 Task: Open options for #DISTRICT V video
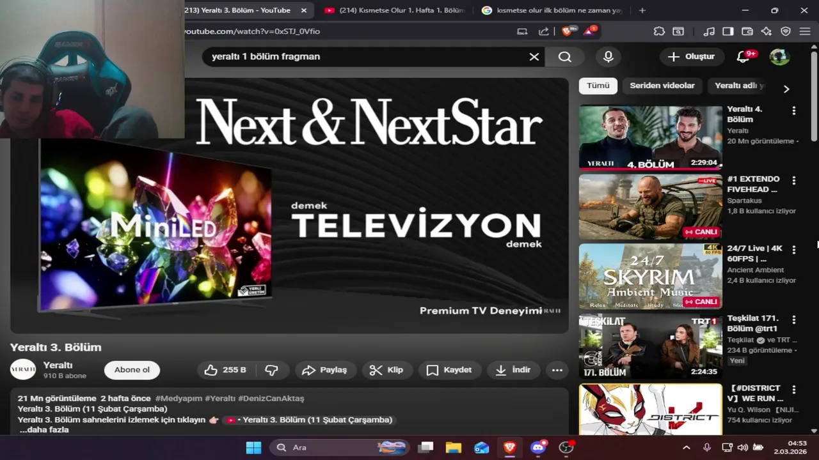click(794, 389)
